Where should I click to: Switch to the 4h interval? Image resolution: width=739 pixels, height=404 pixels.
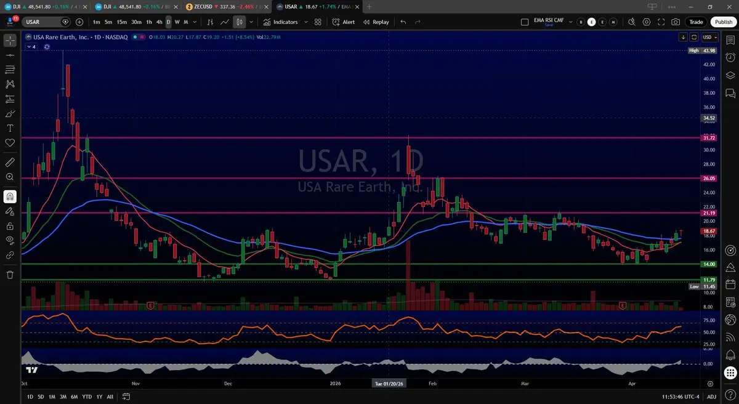159,22
